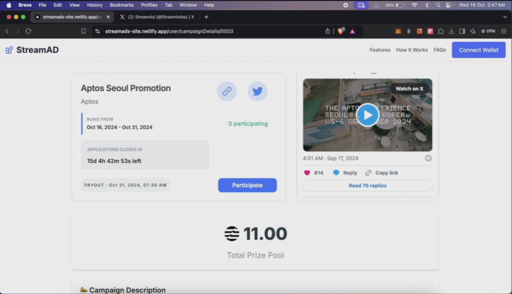Open the Profiles menu
The height and width of the screenshot is (294, 512).
tap(149, 5)
